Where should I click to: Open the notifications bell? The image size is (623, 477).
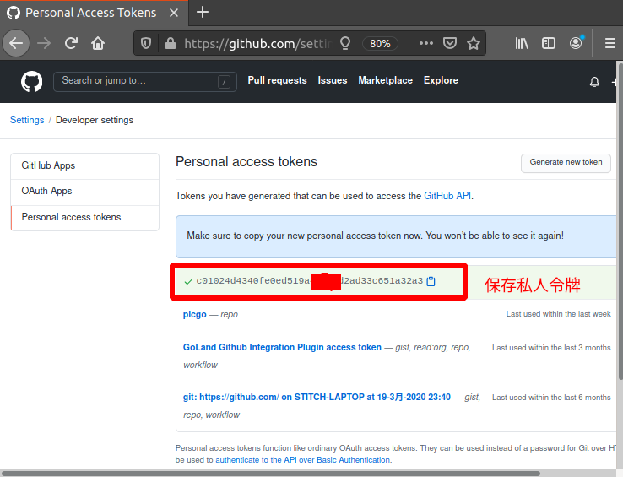594,82
